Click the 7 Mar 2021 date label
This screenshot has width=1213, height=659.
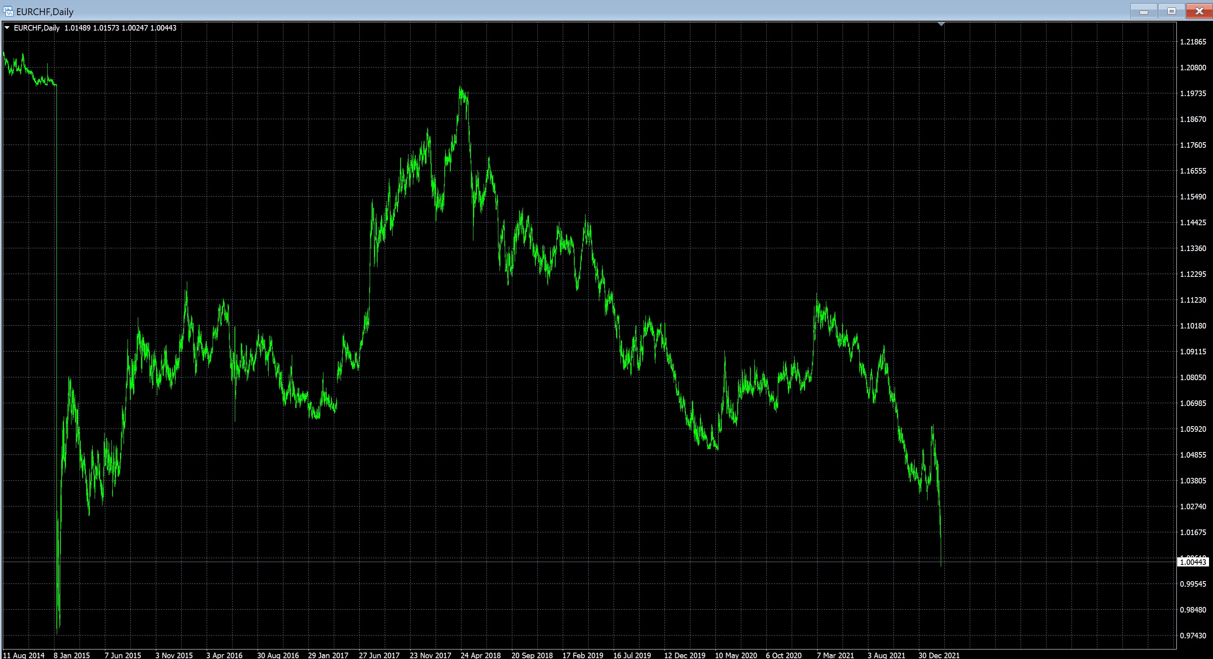click(x=835, y=655)
